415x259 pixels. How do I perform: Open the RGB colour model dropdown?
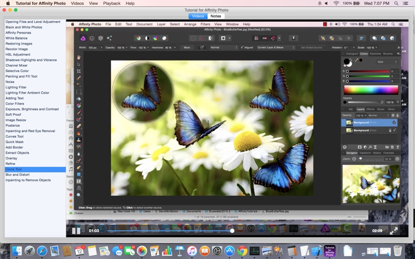387,62
